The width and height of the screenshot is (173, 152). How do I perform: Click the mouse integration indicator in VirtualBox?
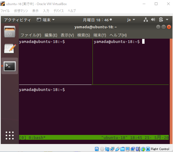143,149
